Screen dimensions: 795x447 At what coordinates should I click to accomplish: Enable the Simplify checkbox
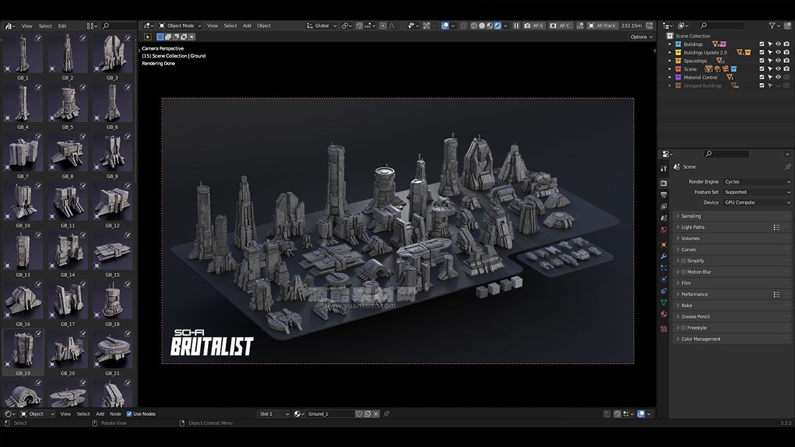click(x=684, y=261)
